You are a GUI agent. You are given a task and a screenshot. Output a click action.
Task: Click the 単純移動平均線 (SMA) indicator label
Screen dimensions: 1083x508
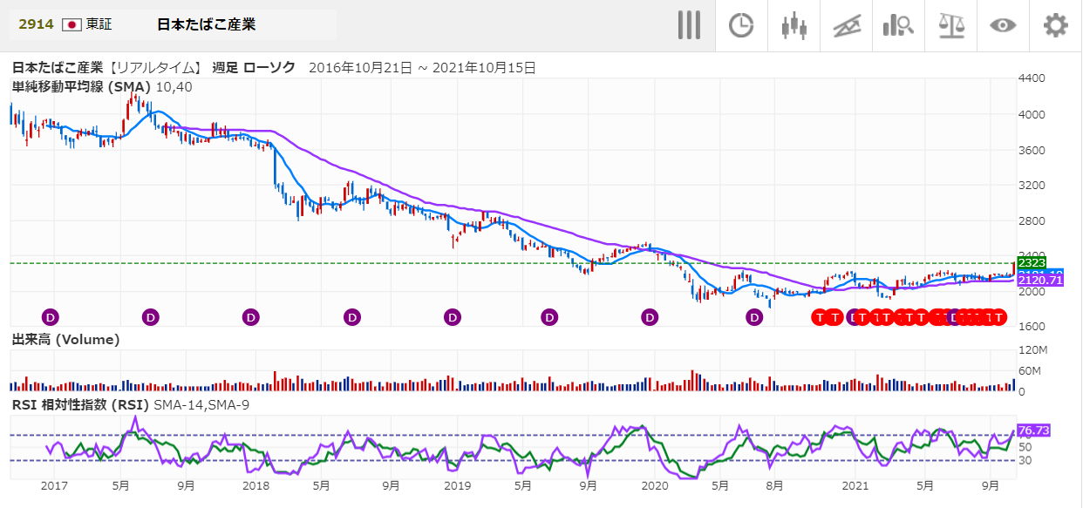tap(81, 87)
